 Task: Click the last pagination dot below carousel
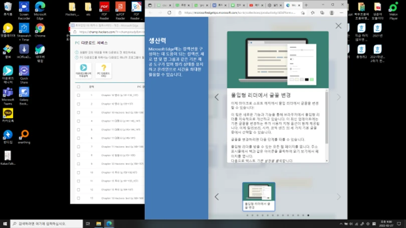308,215
